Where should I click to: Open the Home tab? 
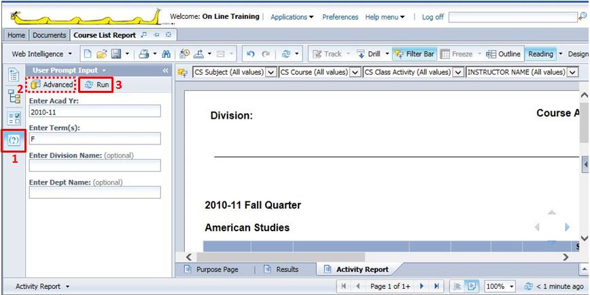click(x=16, y=35)
